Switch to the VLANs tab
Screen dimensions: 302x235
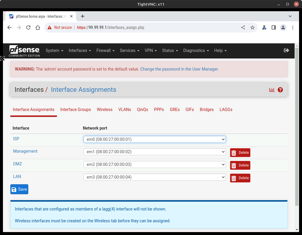click(125, 110)
